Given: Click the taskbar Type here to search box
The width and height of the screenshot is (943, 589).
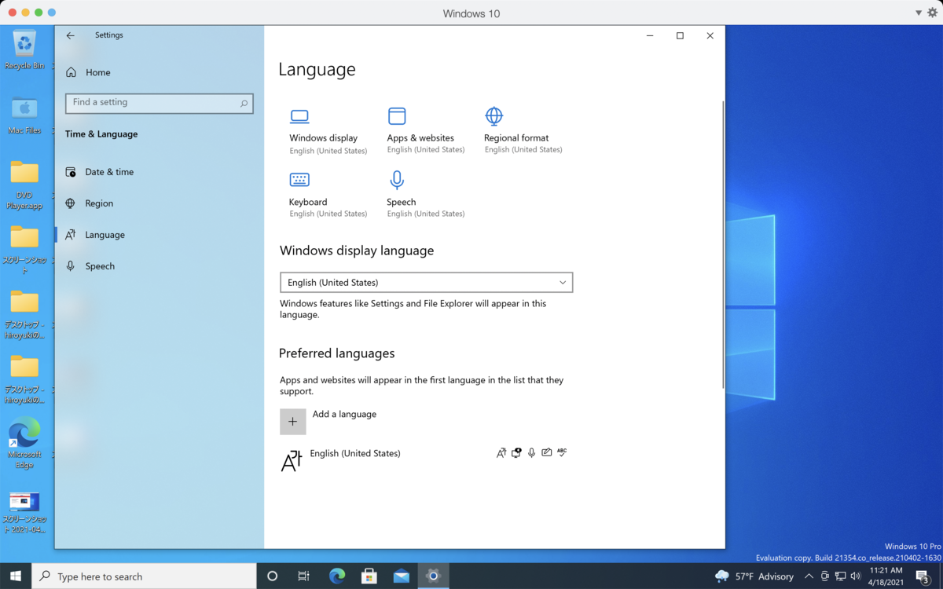Looking at the screenshot, I should [145, 576].
